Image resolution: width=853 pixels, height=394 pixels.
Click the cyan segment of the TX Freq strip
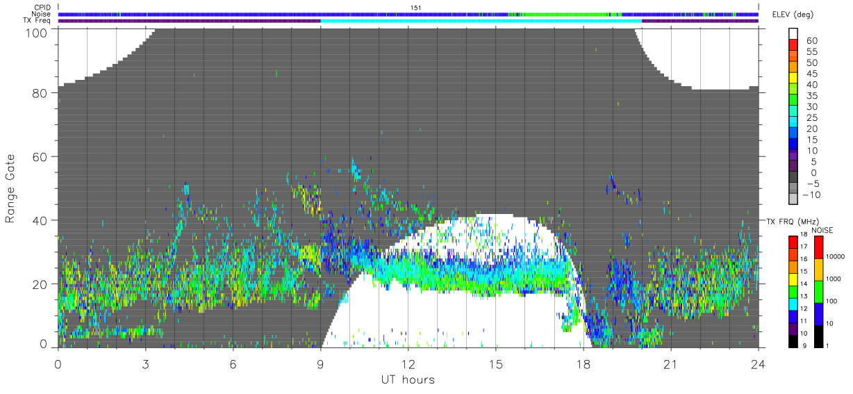coord(481,21)
